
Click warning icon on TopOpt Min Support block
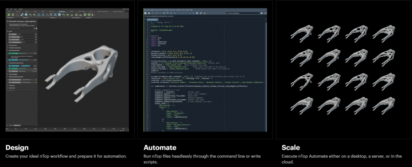click(36, 80)
